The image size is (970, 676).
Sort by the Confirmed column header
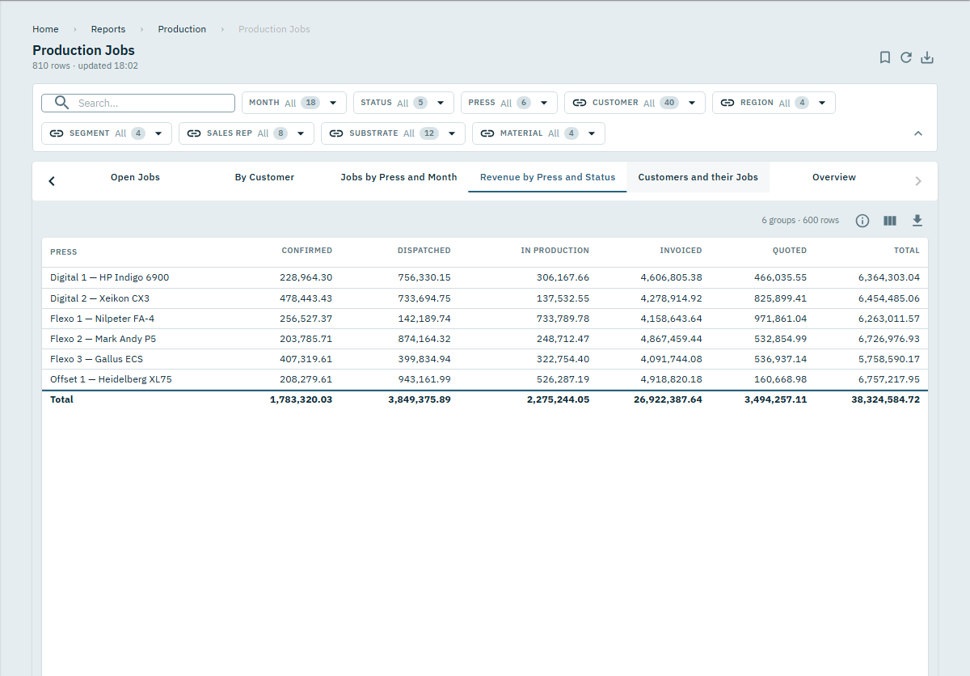(306, 251)
